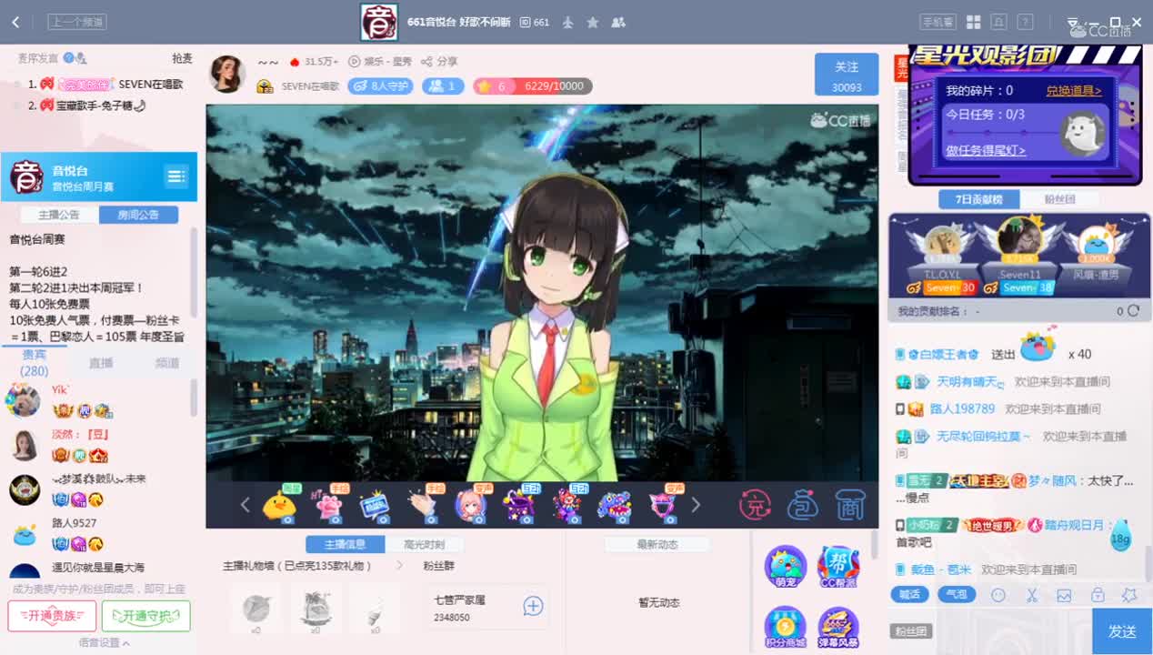Click the scissors screenshot icon

(1032, 595)
